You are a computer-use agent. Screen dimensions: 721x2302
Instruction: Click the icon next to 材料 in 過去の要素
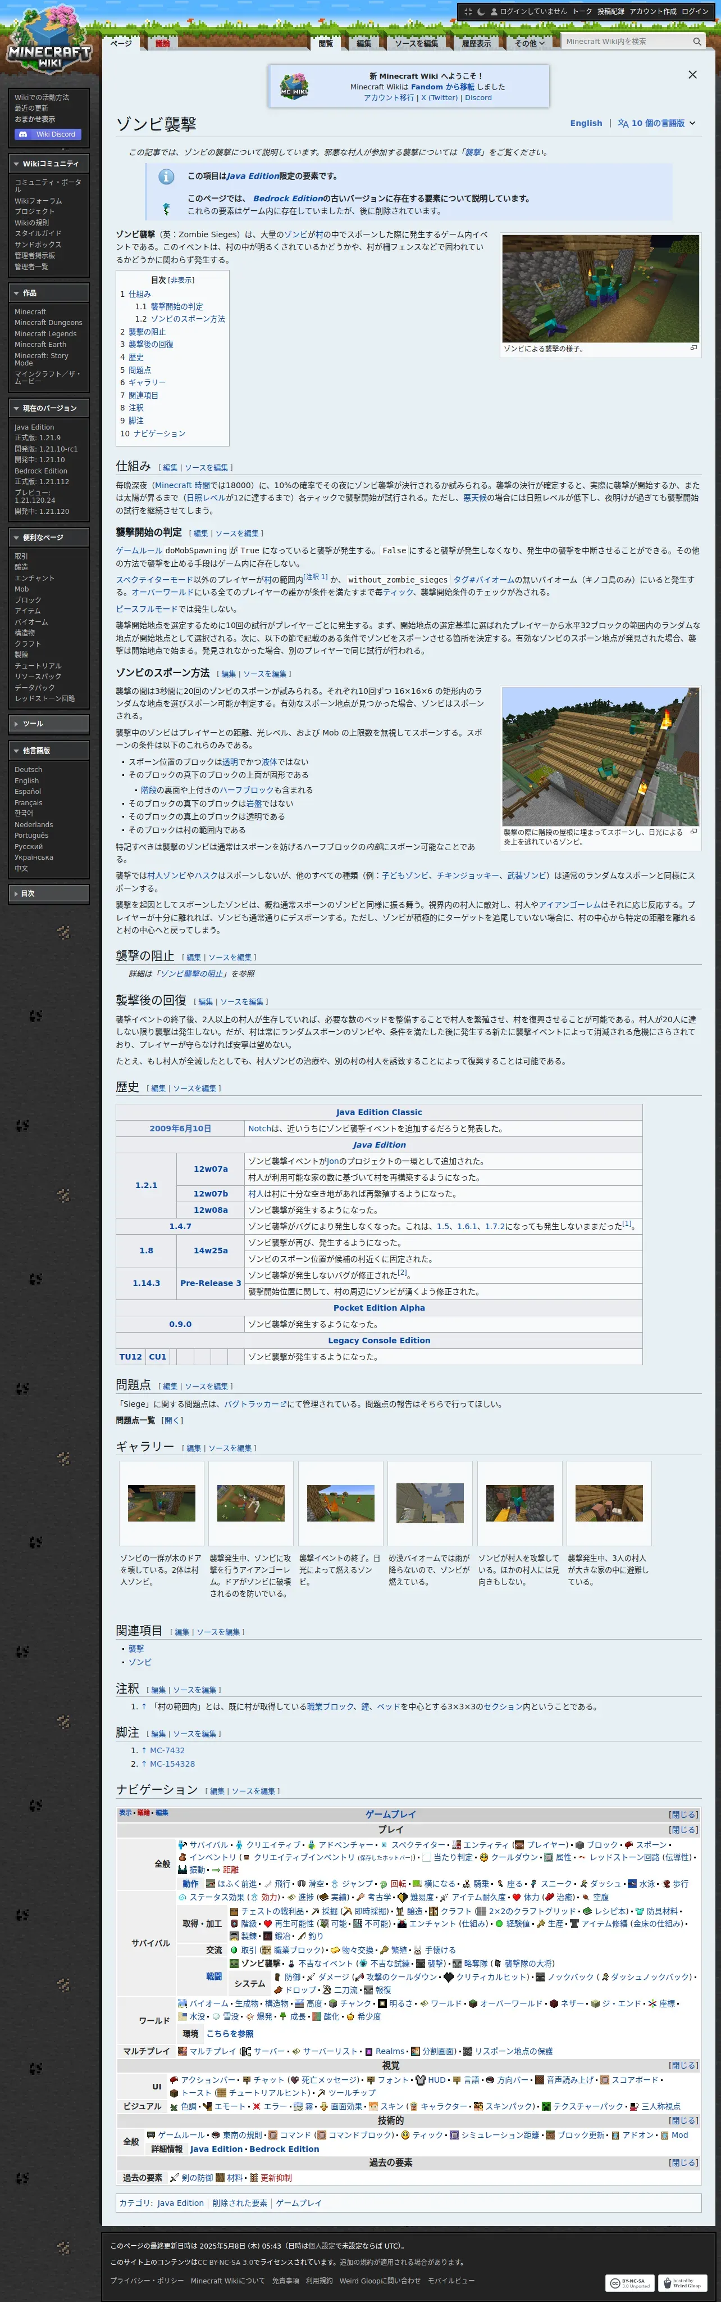point(221,2178)
